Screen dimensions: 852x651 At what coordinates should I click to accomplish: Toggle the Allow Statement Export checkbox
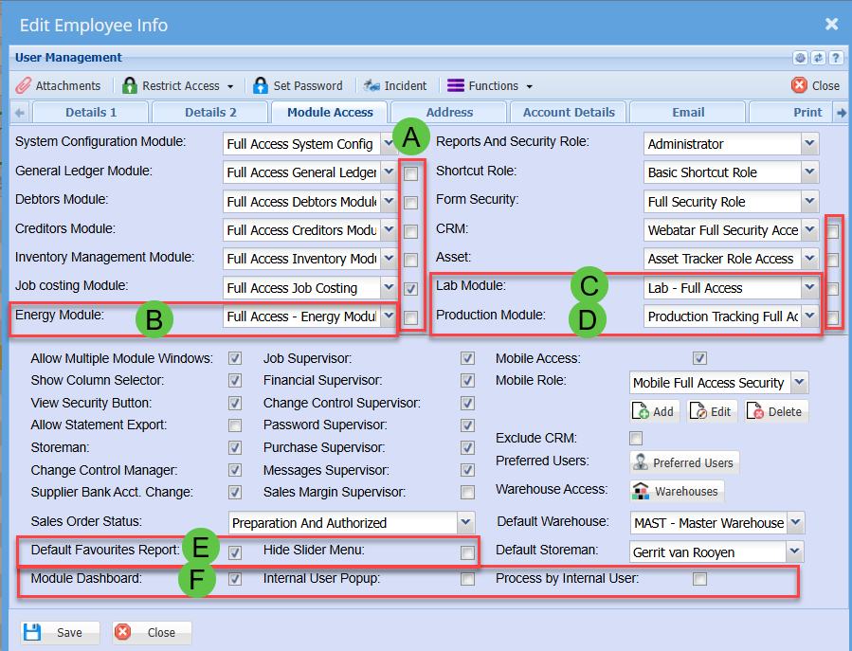234,425
